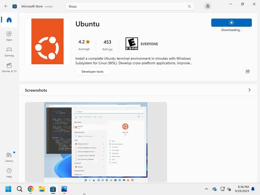260x195 pixels.
Task: Open the Help section in sidebar
Action: 9,173
